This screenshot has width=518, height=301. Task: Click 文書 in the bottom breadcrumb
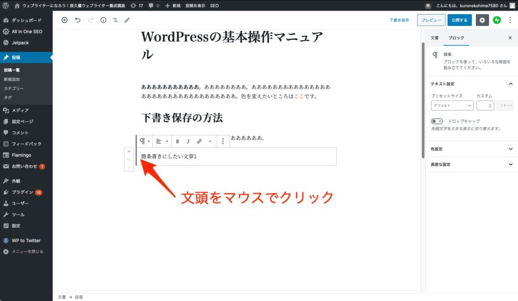[x=62, y=297]
